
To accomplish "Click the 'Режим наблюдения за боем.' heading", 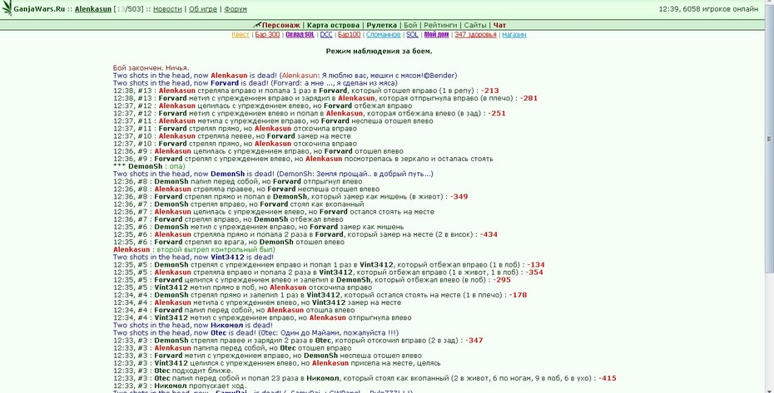I will point(380,52).
